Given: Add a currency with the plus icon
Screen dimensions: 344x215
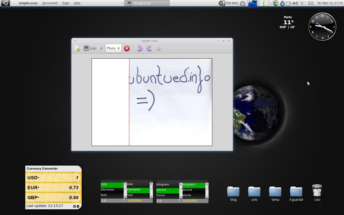Looking at the screenshot, I should point(74,206).
